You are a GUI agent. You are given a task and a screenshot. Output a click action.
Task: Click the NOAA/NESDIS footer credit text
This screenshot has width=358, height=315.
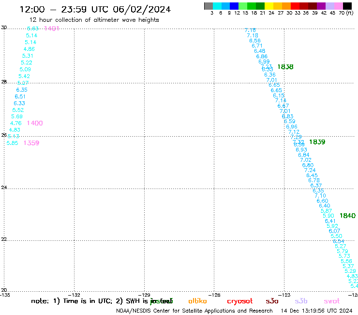coord(194,311)
